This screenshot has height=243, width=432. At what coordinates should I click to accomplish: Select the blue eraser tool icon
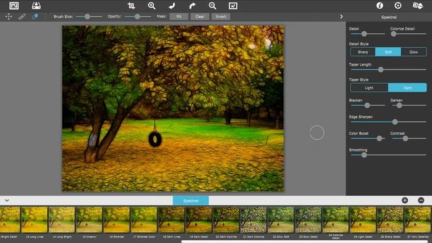(x=35, y=16)
